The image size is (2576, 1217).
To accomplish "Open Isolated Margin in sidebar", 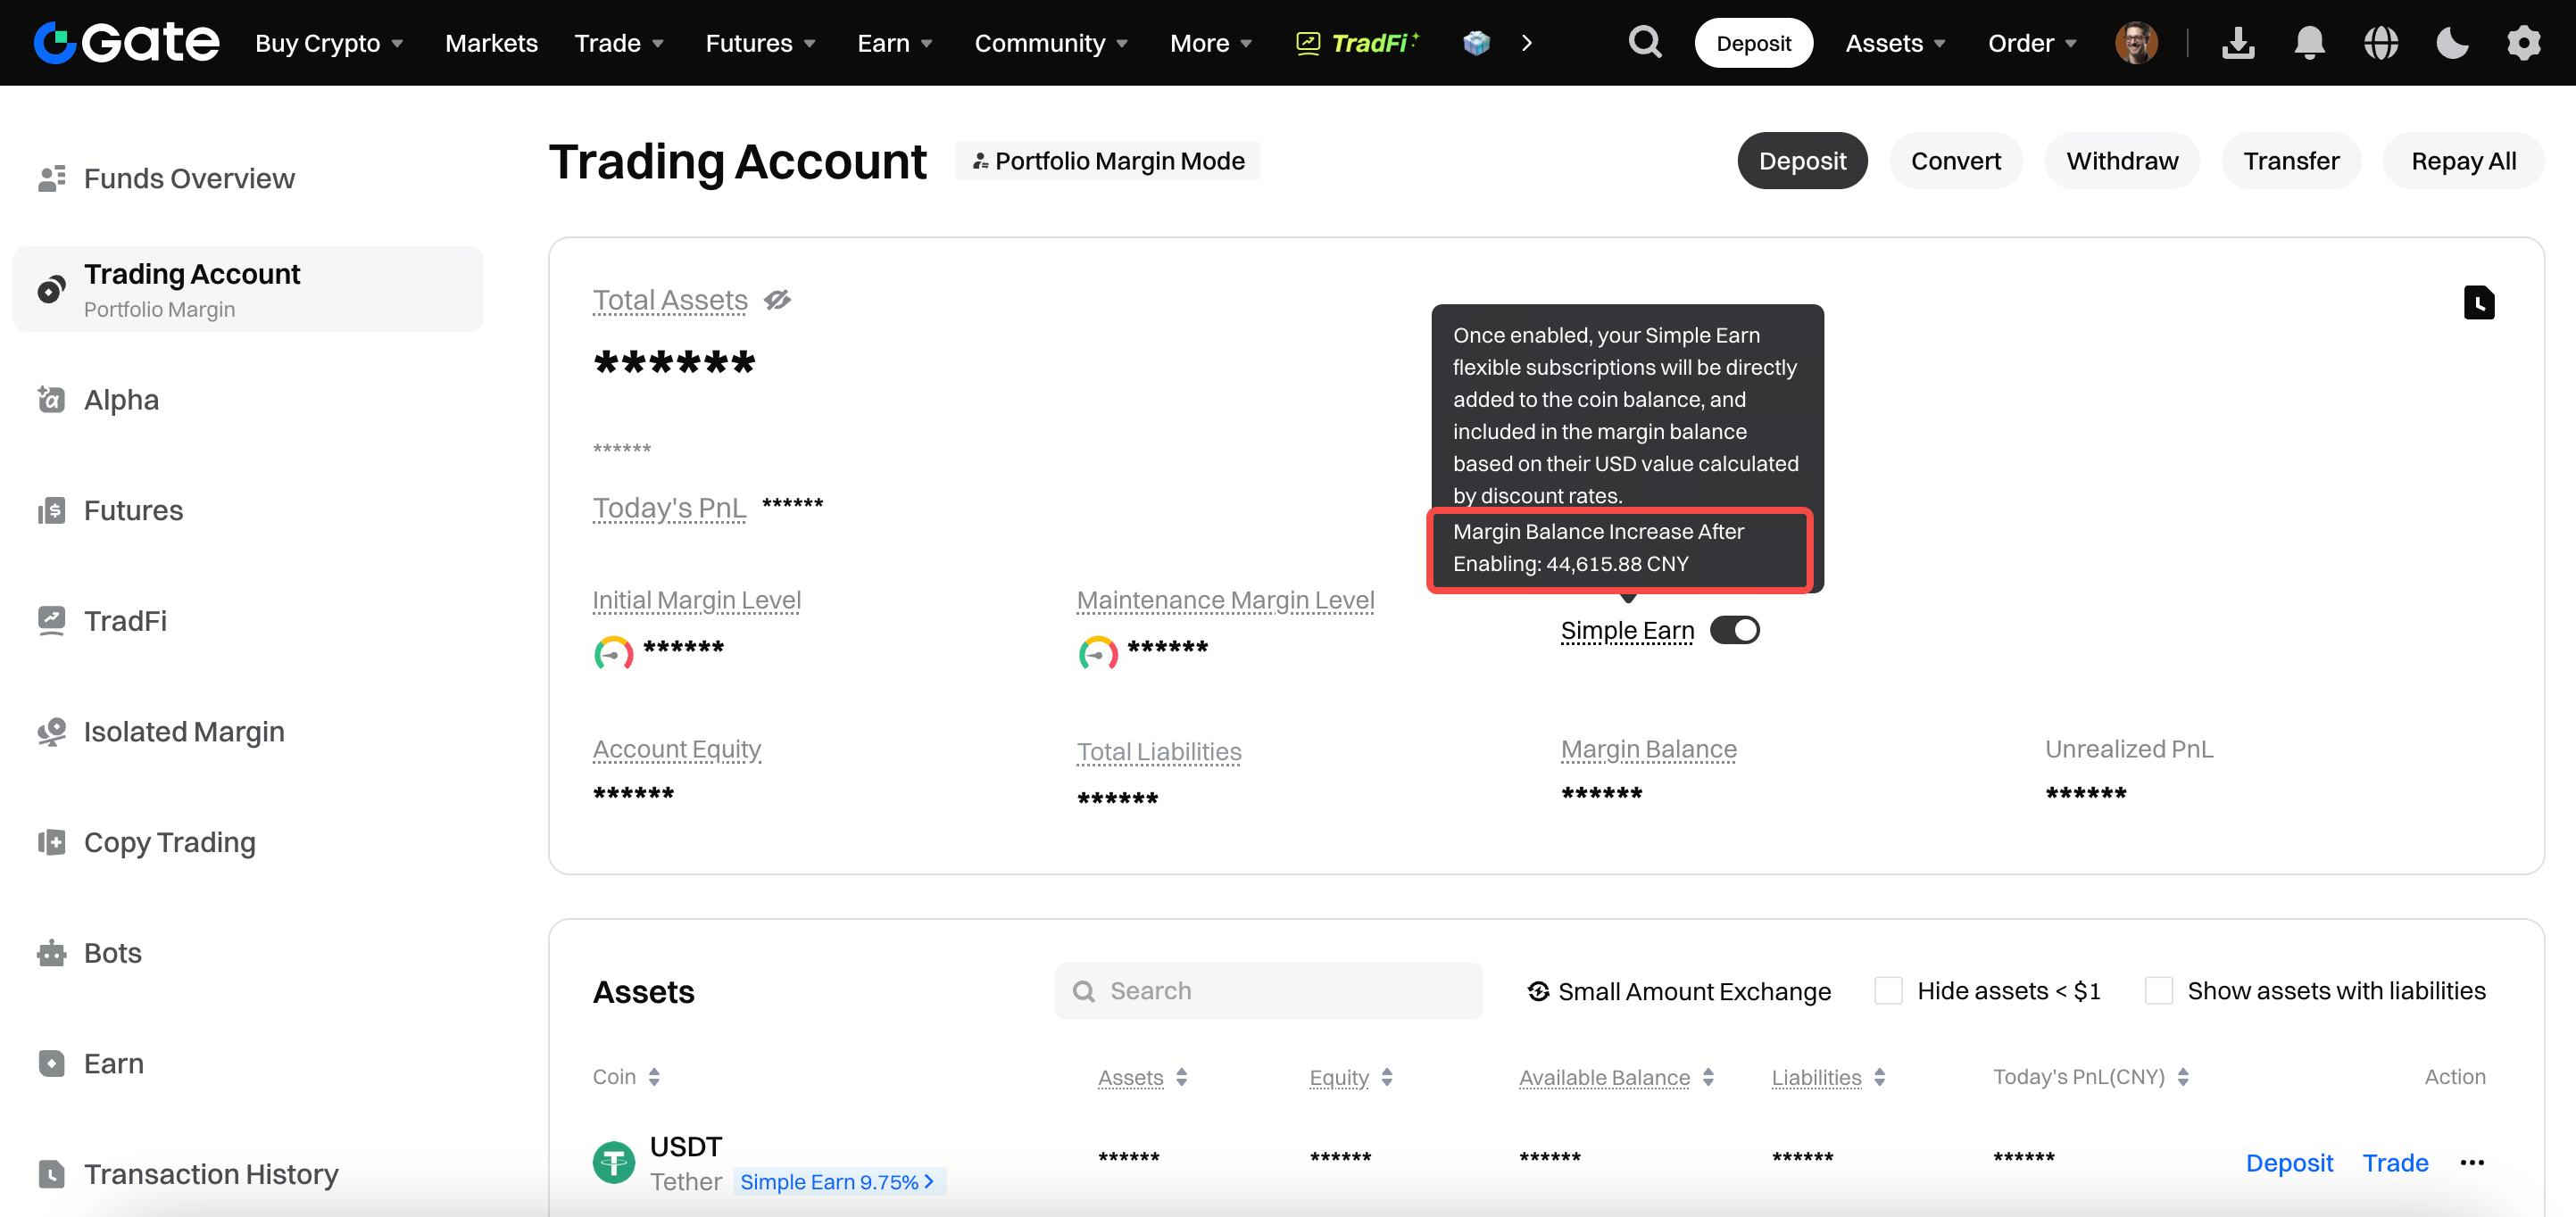I will tap(184, 731).
